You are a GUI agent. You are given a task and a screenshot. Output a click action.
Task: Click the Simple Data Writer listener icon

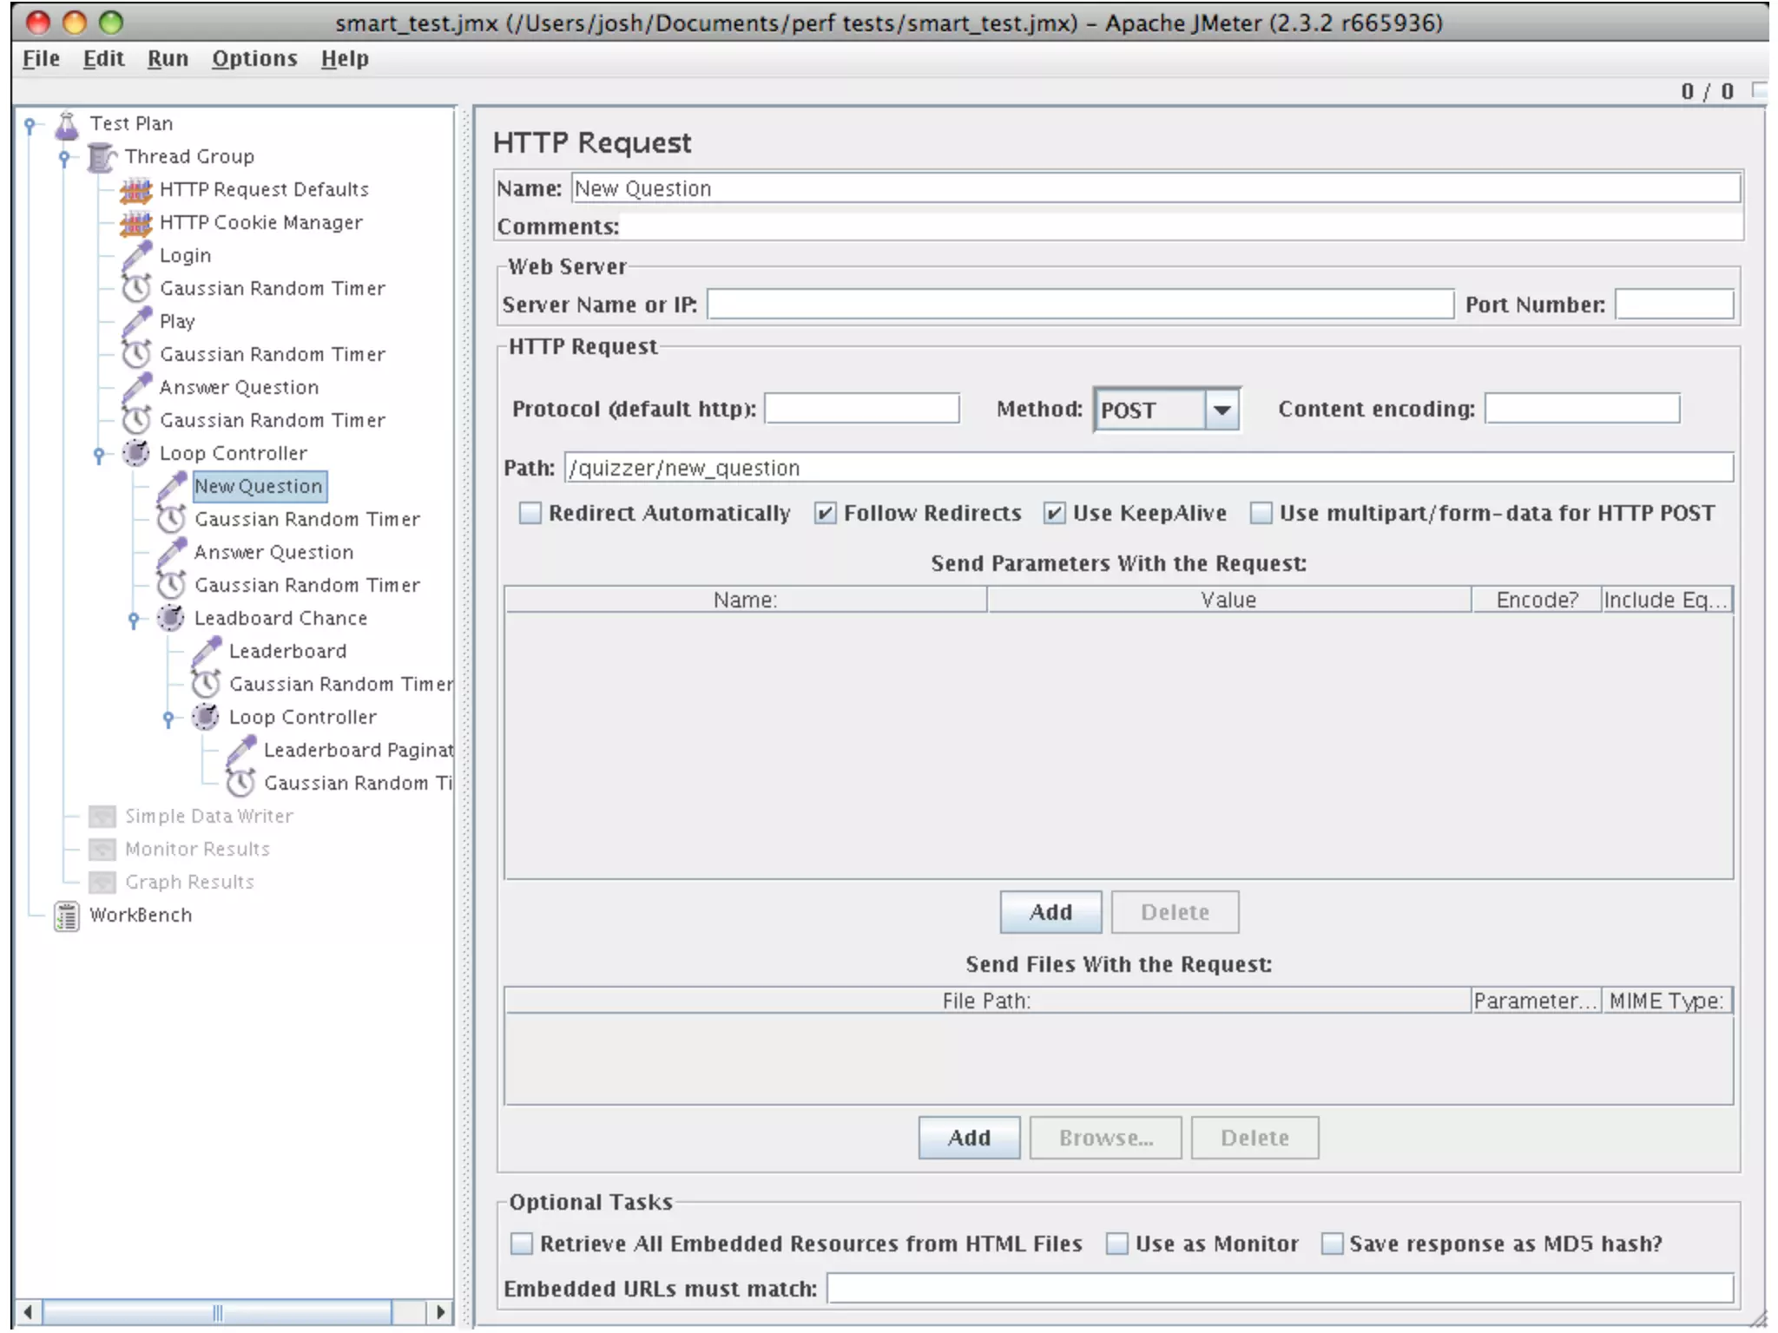[x=102, y=817]
